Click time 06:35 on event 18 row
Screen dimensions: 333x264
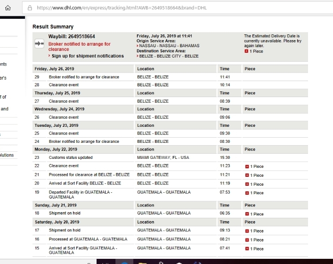(225, 213)
